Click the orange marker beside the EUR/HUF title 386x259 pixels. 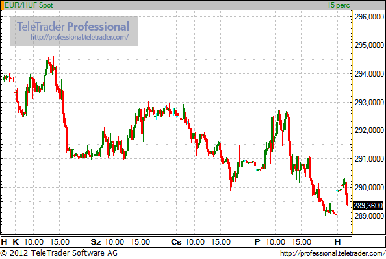2,5
